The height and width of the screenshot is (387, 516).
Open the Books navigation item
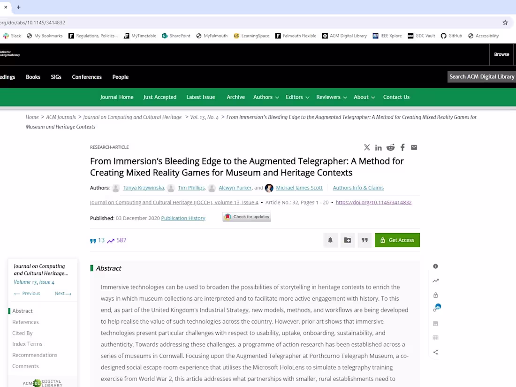coord(33,77)
